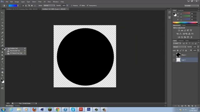Screen dimensions: 200x112
Task: Open Mini Bridge panel tab
Action: [9, 106]
